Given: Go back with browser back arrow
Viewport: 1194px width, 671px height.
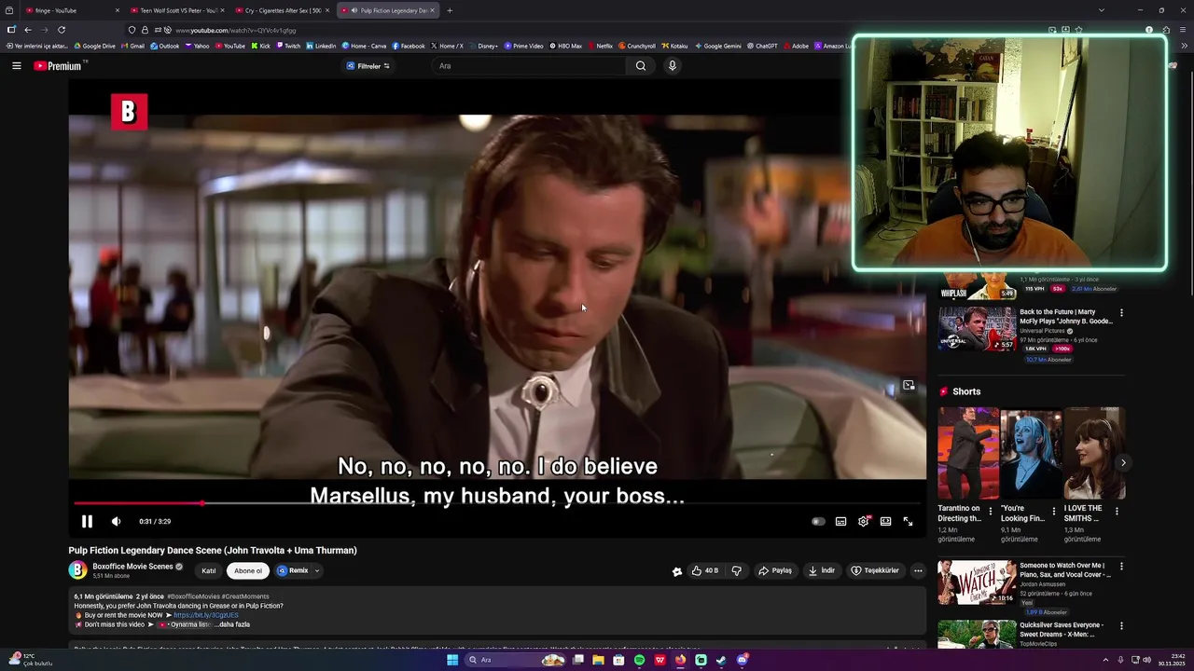Looking at the screenshot, I should 28,30.
